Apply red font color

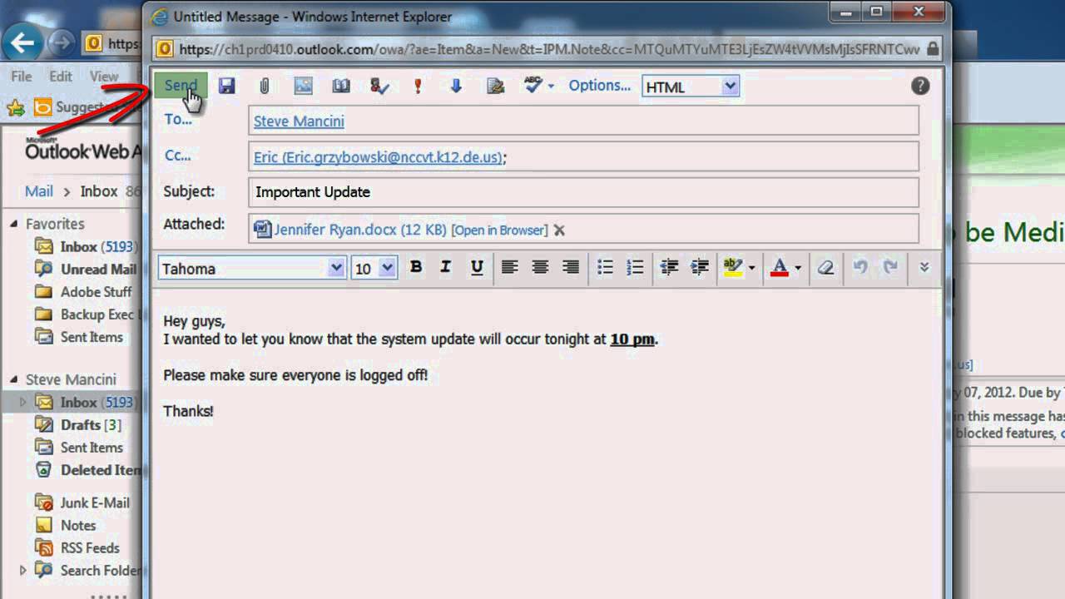click(780, 267)
